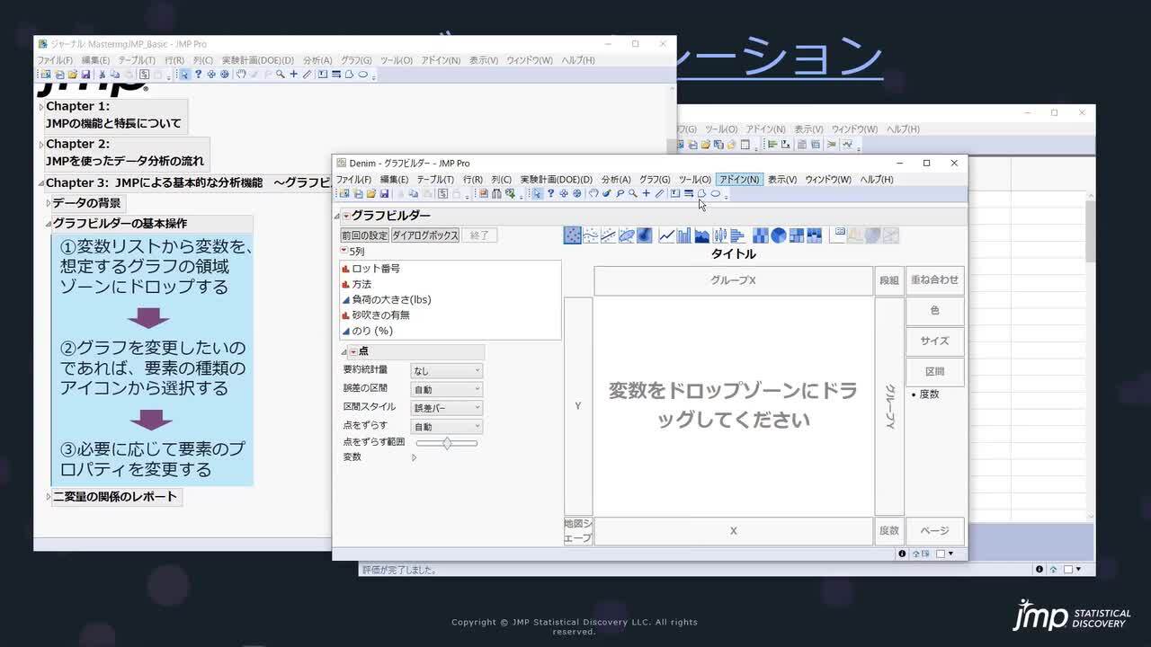Open the 実験計画(DOE)(D) menu in Journal window

pyautogui.click(x=258, y=60)
